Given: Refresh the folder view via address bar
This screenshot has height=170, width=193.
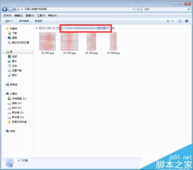Looking at the screenshot, I should pyautogui.click(x=138, y=9).
